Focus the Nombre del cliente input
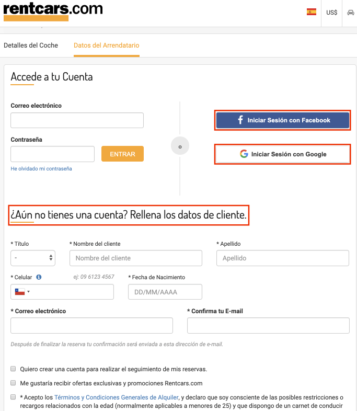Viewport: 357px width, 411px height. coord(136,258)
